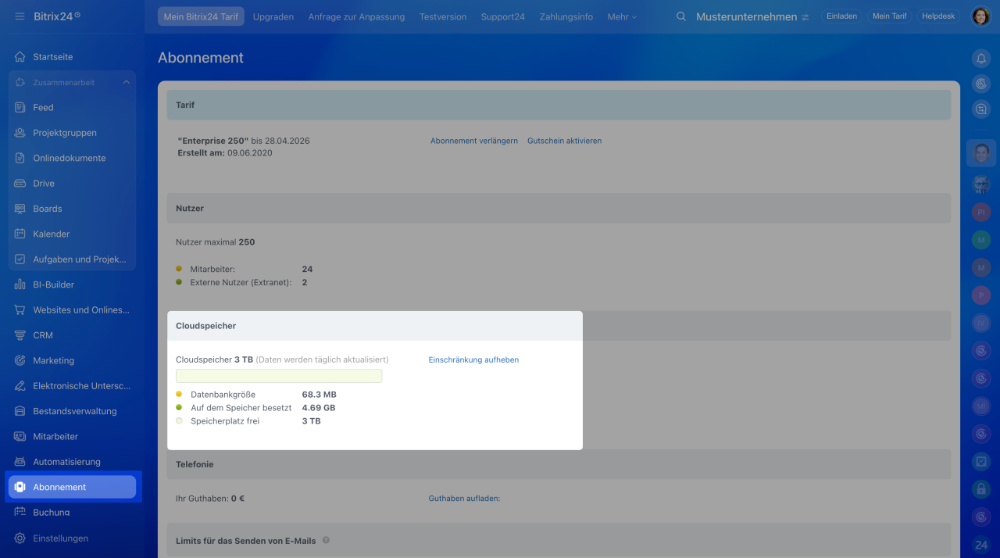This screenshot has width=1000, height=558.
Task: Open Kalender from the sidebar
Action: pos(52,234)
